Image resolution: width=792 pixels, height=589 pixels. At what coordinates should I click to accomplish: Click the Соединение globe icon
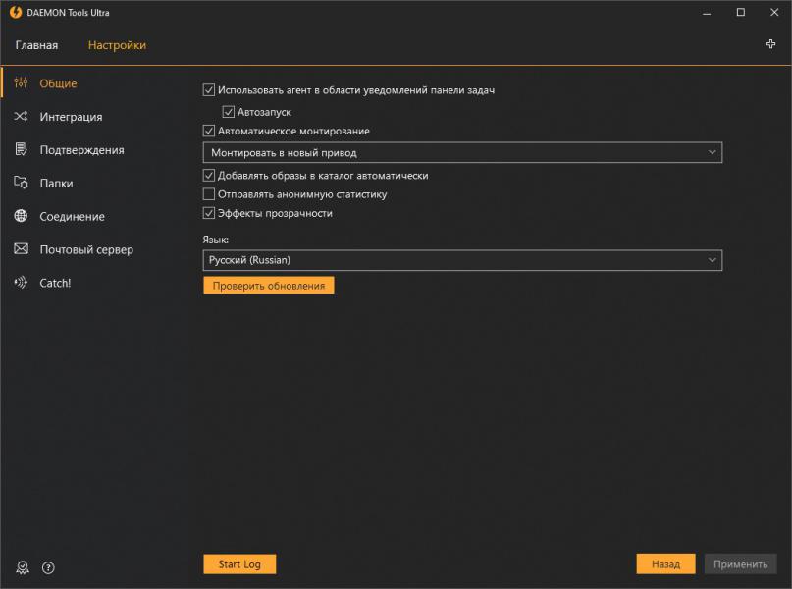tap(21, 216)
